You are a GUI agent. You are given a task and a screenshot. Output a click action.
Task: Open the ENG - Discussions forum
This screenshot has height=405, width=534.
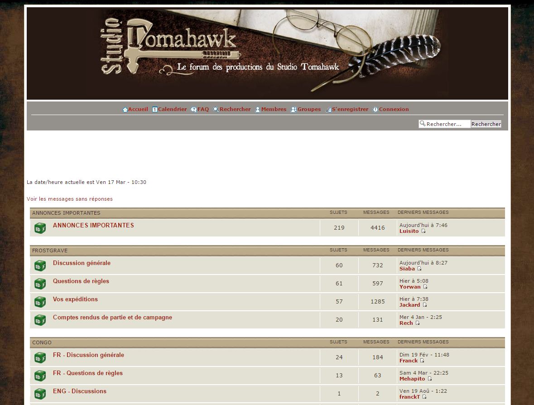(79, 391)
